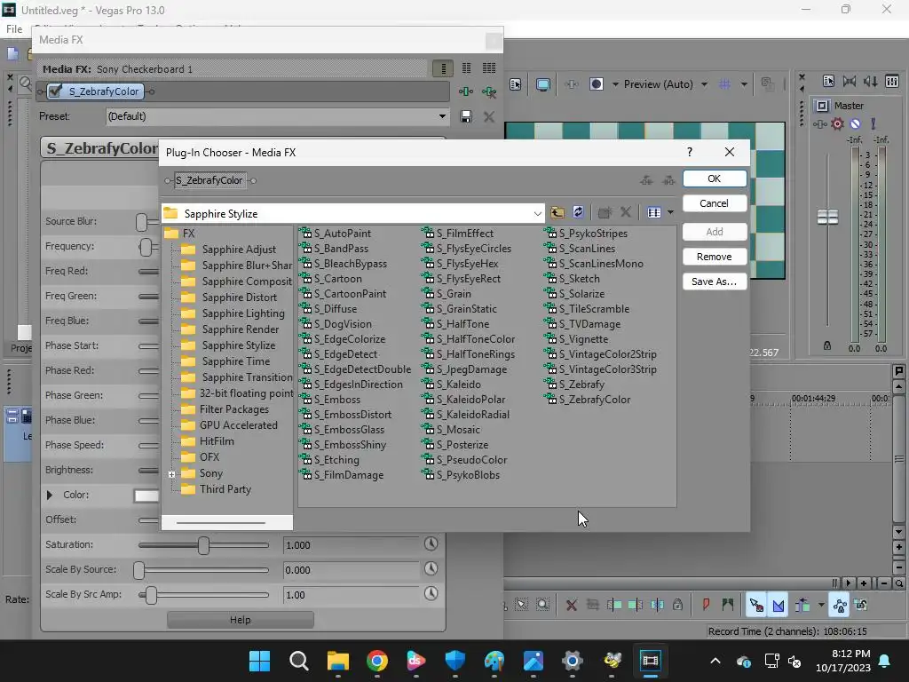Select the Sapphire Distort folder
Image resolution: width=909 pixels, height=682 pixels.
tap(240, 297)
